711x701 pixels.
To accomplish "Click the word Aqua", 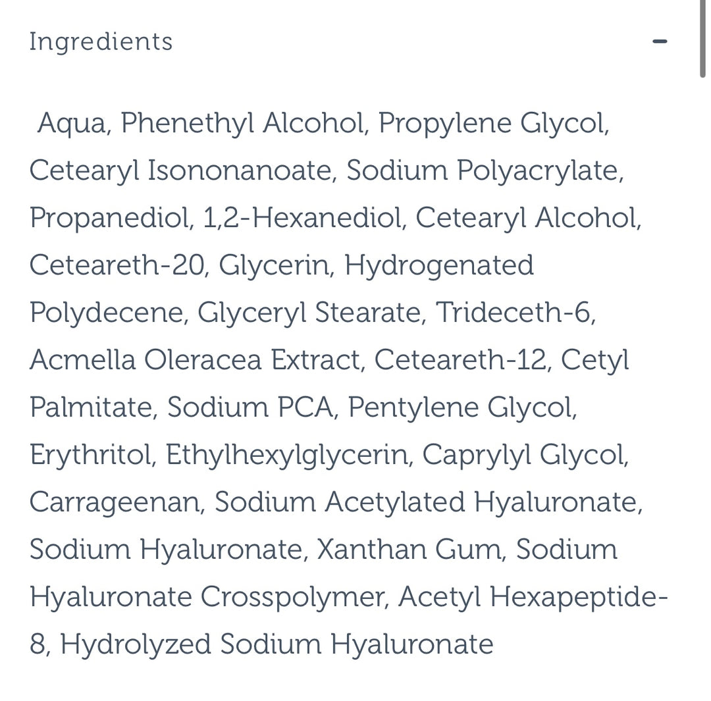I will coord(71,123).
